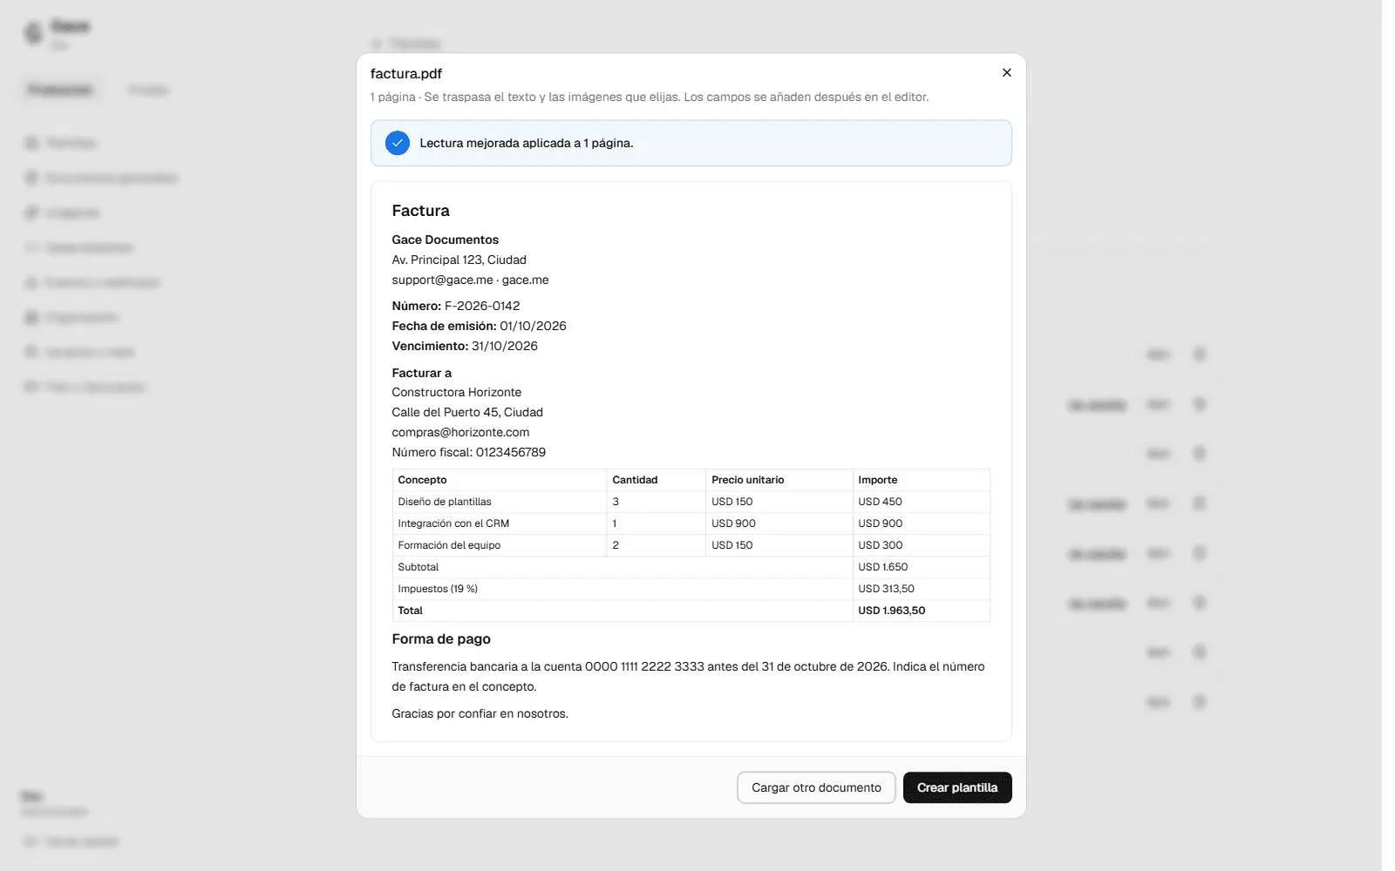Select "Gracias por confiar en nosotros."
1395x871 pixels.
coord(480,713)
